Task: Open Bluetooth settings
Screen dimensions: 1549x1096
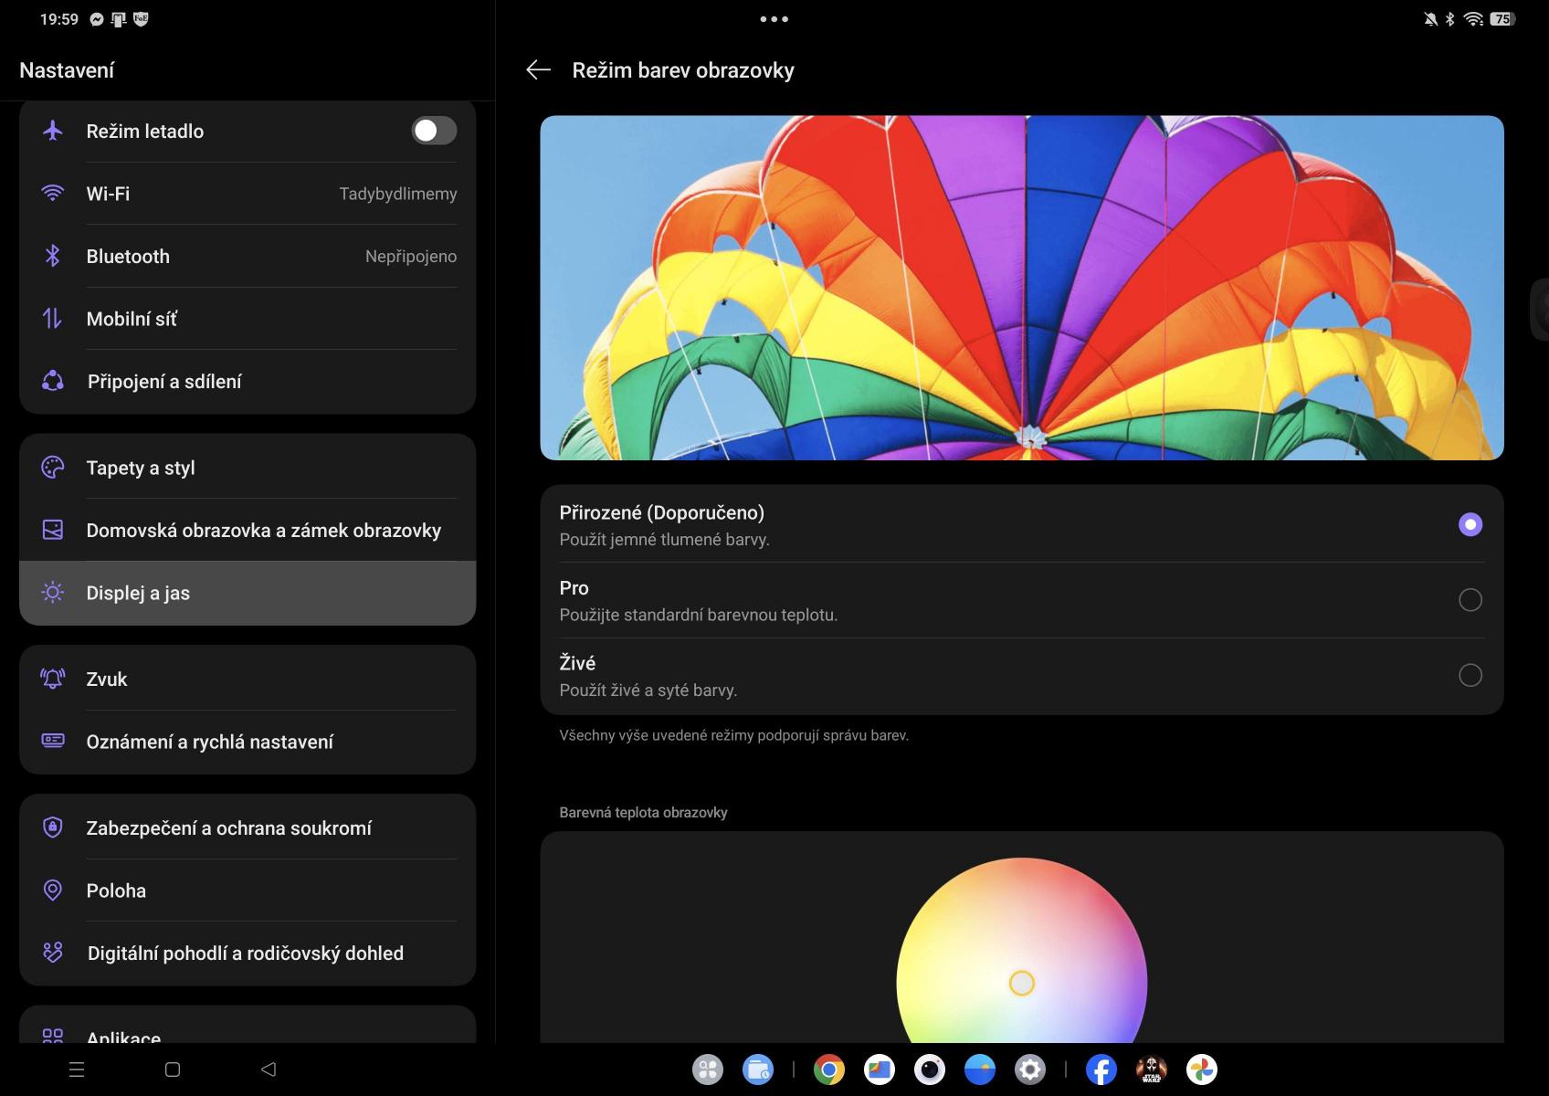Action: 247,257
